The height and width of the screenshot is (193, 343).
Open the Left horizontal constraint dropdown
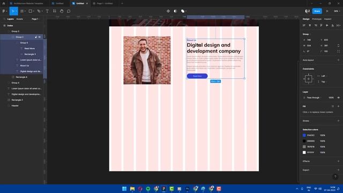[x=323, y=76]
